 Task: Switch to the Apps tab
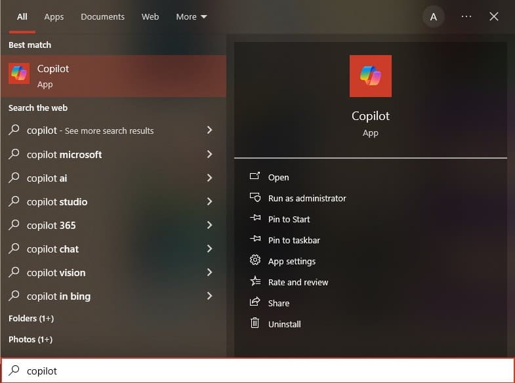pos(54,17)
